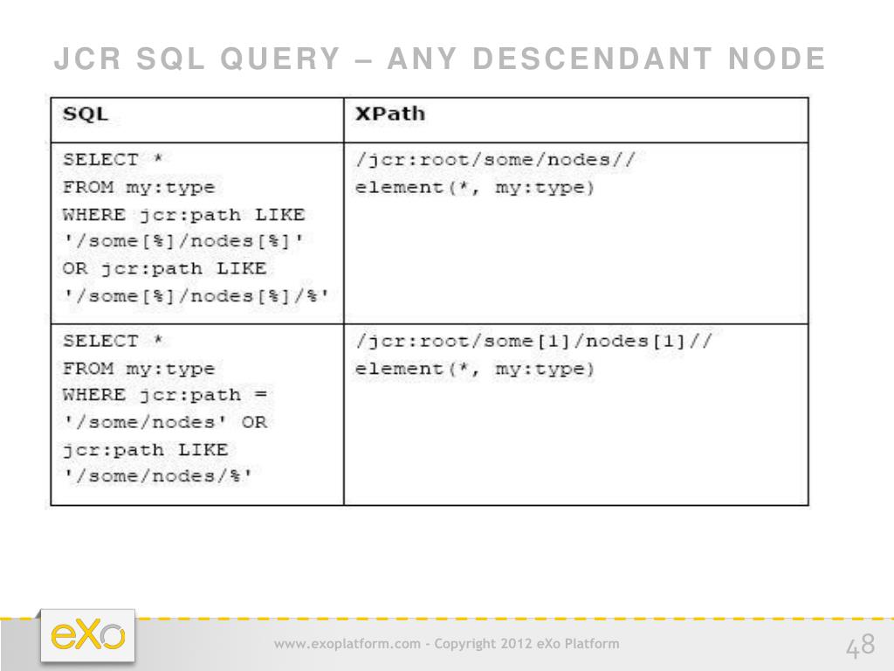Click 'element(*, my:type)' in the first XPath cell
Screen dimensions: 894x671
coord(474,188)
